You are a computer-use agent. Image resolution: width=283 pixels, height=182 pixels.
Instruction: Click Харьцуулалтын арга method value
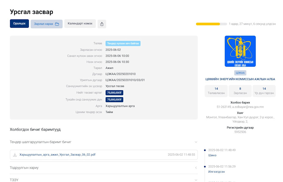pyautogui.click(x=120, y=106)
